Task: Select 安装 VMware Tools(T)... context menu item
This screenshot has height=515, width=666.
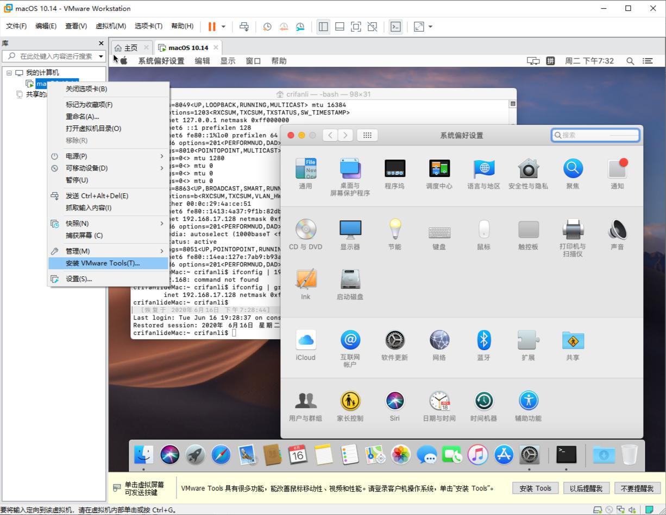Action: point(108,263)
